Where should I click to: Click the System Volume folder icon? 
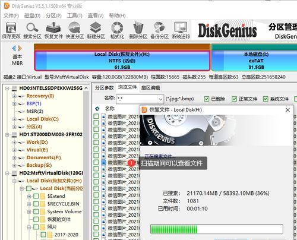click(x=42, y=211)
